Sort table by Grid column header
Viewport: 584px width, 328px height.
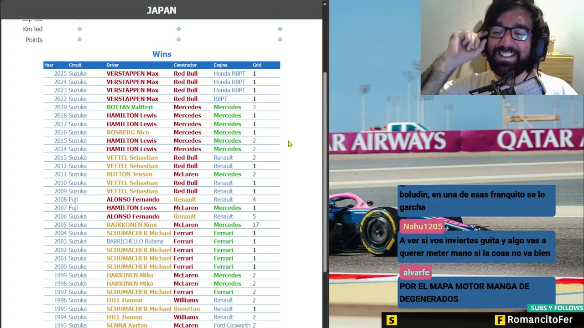tap(257, 65)
